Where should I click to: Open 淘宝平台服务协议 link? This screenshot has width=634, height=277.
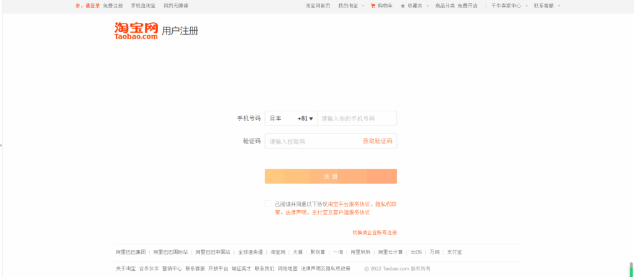[x=349, y=204]
